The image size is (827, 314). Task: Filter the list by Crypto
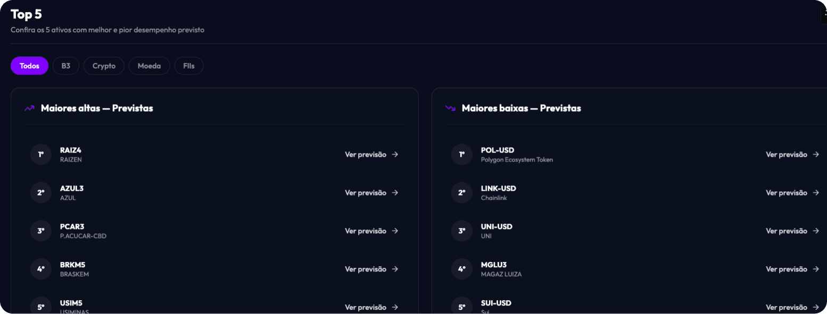click(x=104, y=66)
